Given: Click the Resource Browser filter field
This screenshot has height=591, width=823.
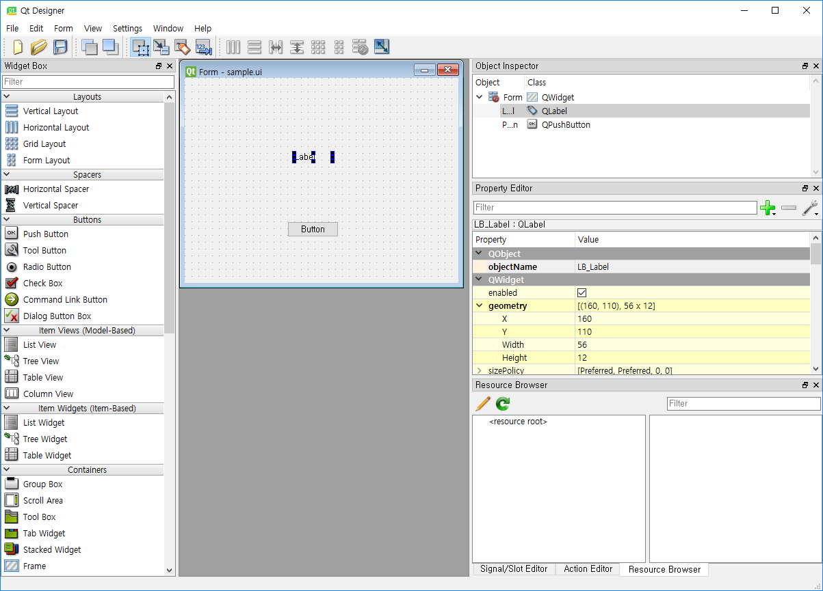Looking at the screenshot, I should coord(744,403).
